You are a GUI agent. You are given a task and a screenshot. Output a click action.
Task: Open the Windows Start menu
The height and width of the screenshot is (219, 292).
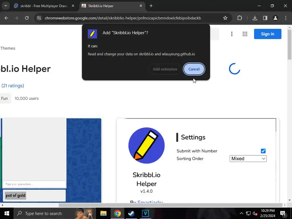click(x=7, y=213)
